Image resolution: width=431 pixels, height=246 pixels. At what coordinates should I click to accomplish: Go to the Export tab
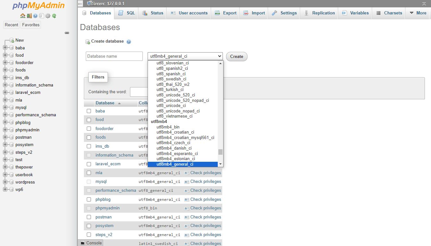[x=226, y=13]
